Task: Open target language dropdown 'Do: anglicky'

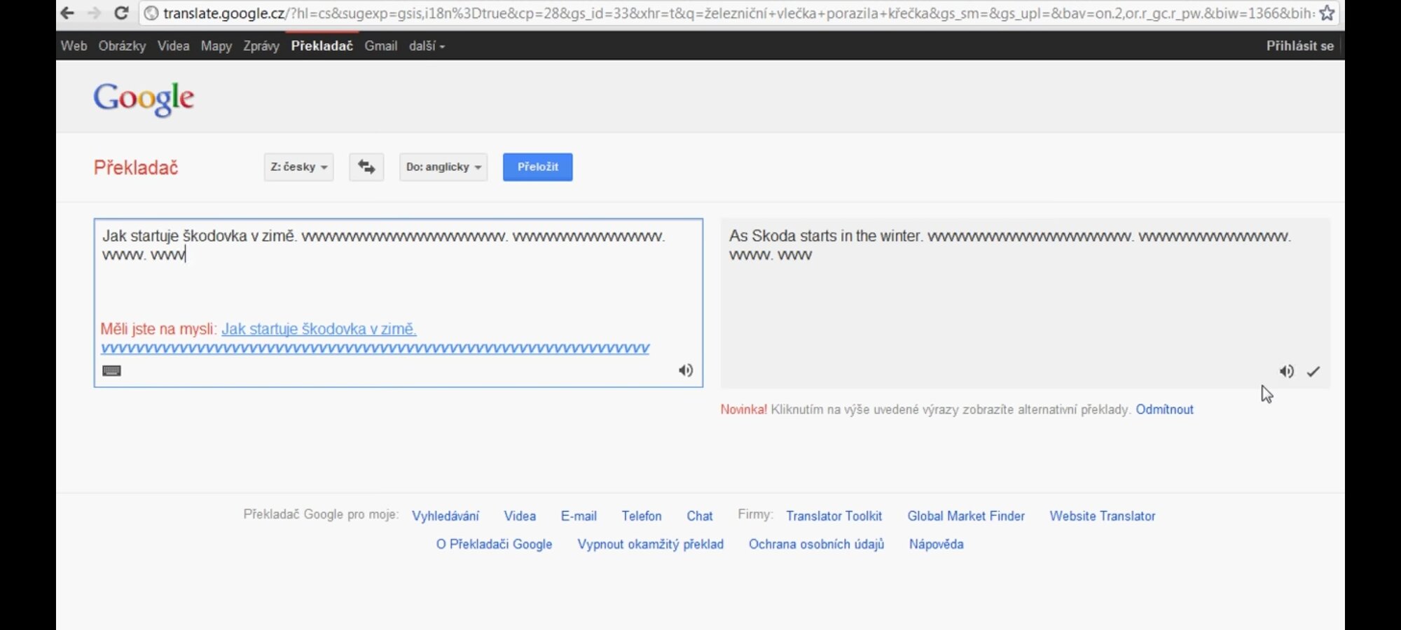Action: pos(443,167)
